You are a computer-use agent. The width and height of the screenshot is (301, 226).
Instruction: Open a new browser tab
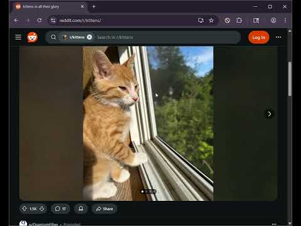(x=93, y=7)
